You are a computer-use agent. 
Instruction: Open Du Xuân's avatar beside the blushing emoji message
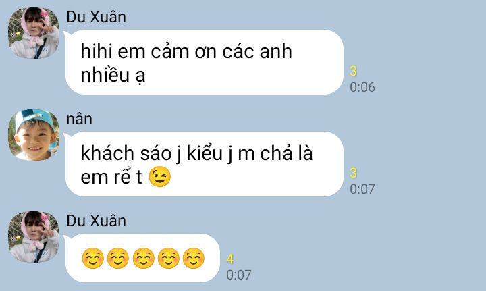[x=34, y=237]
